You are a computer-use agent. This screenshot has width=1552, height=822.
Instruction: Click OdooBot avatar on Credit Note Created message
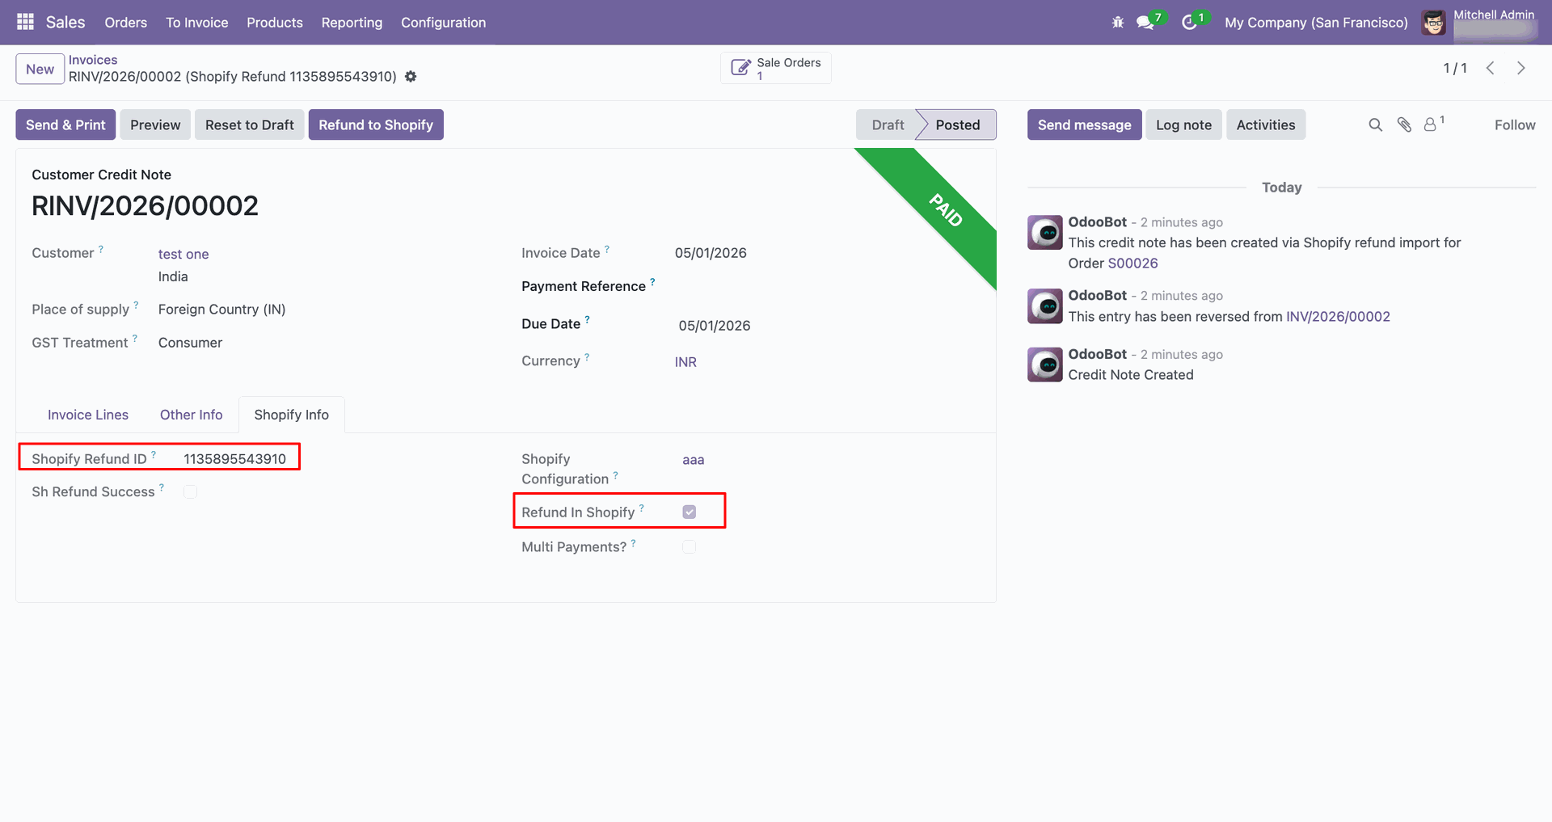point(1045,365)
